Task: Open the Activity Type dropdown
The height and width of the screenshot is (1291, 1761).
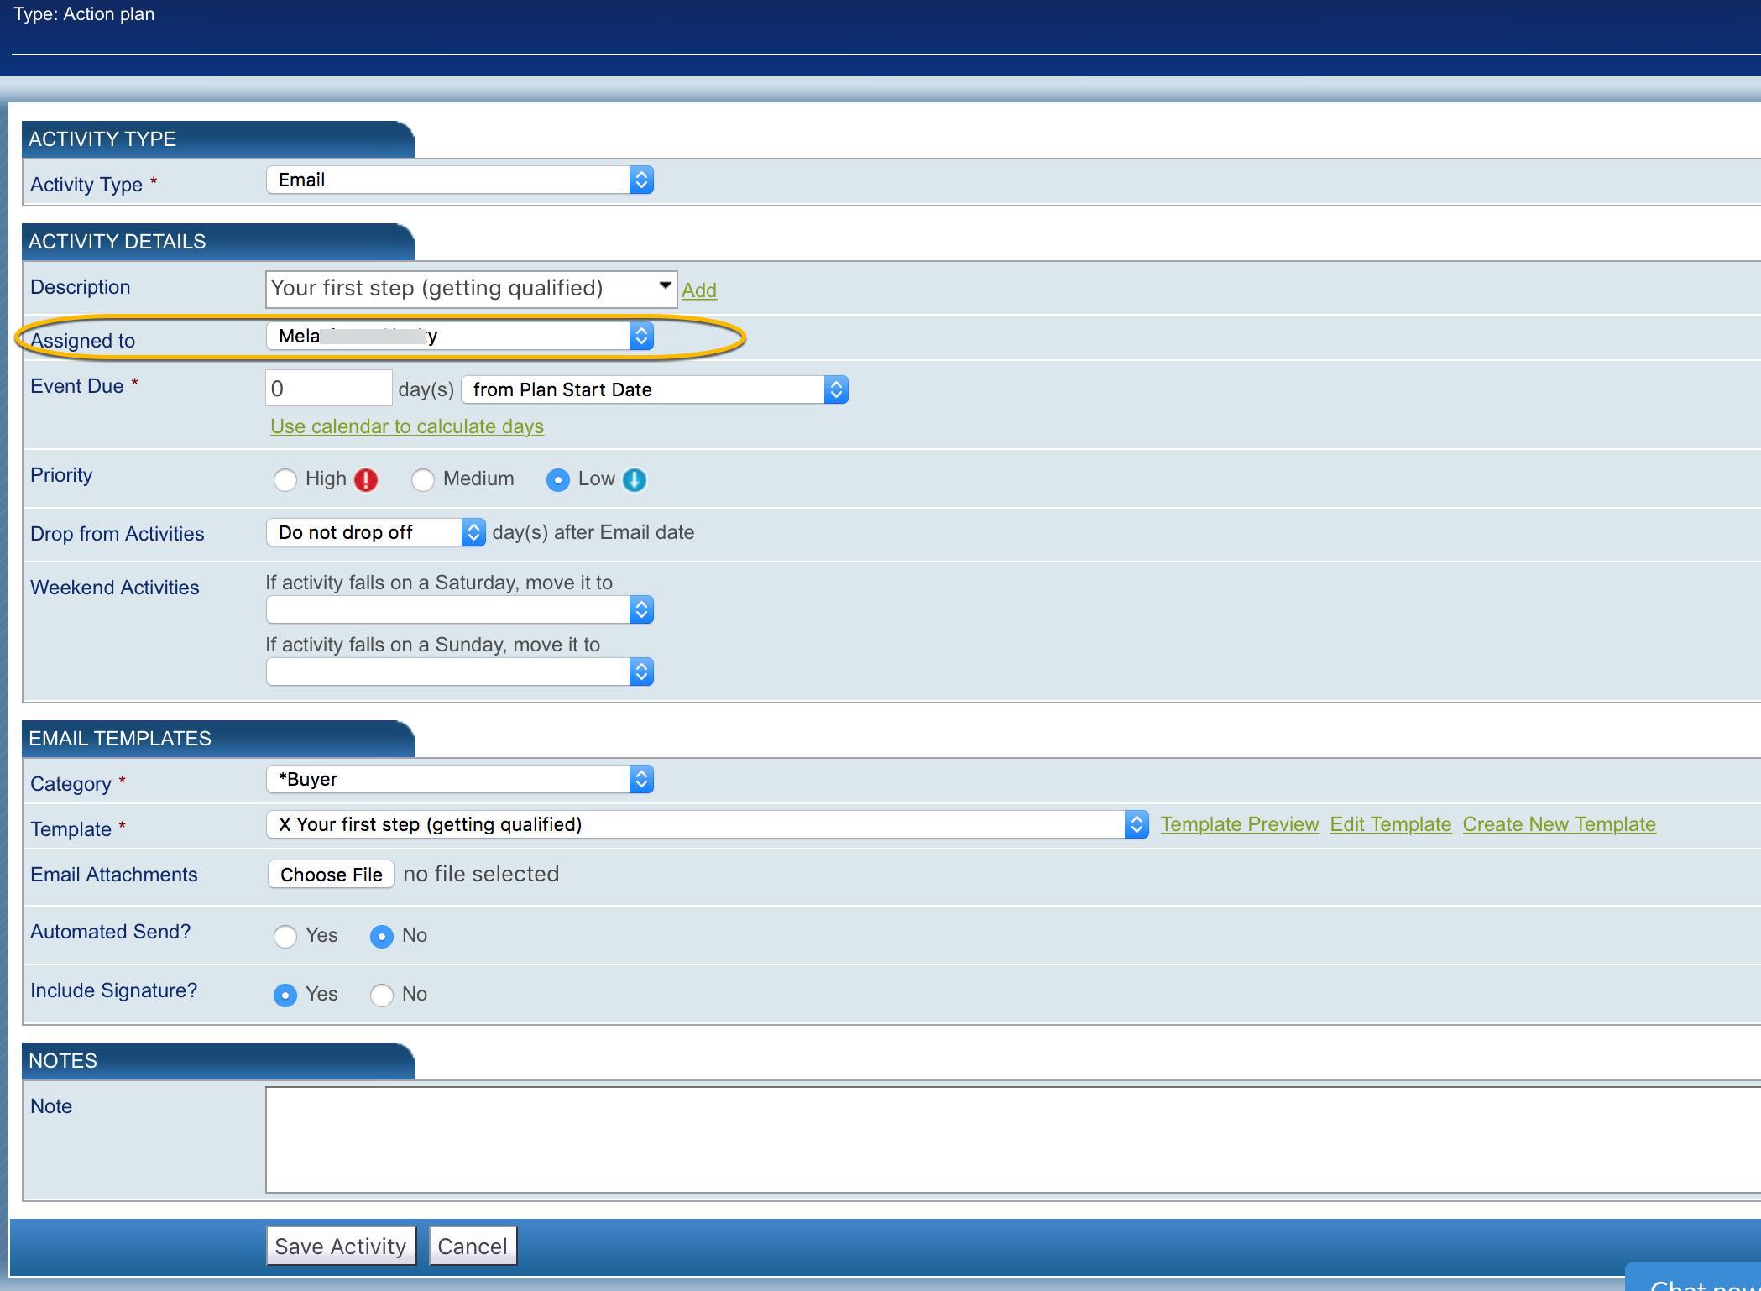Action: [459, 180]
